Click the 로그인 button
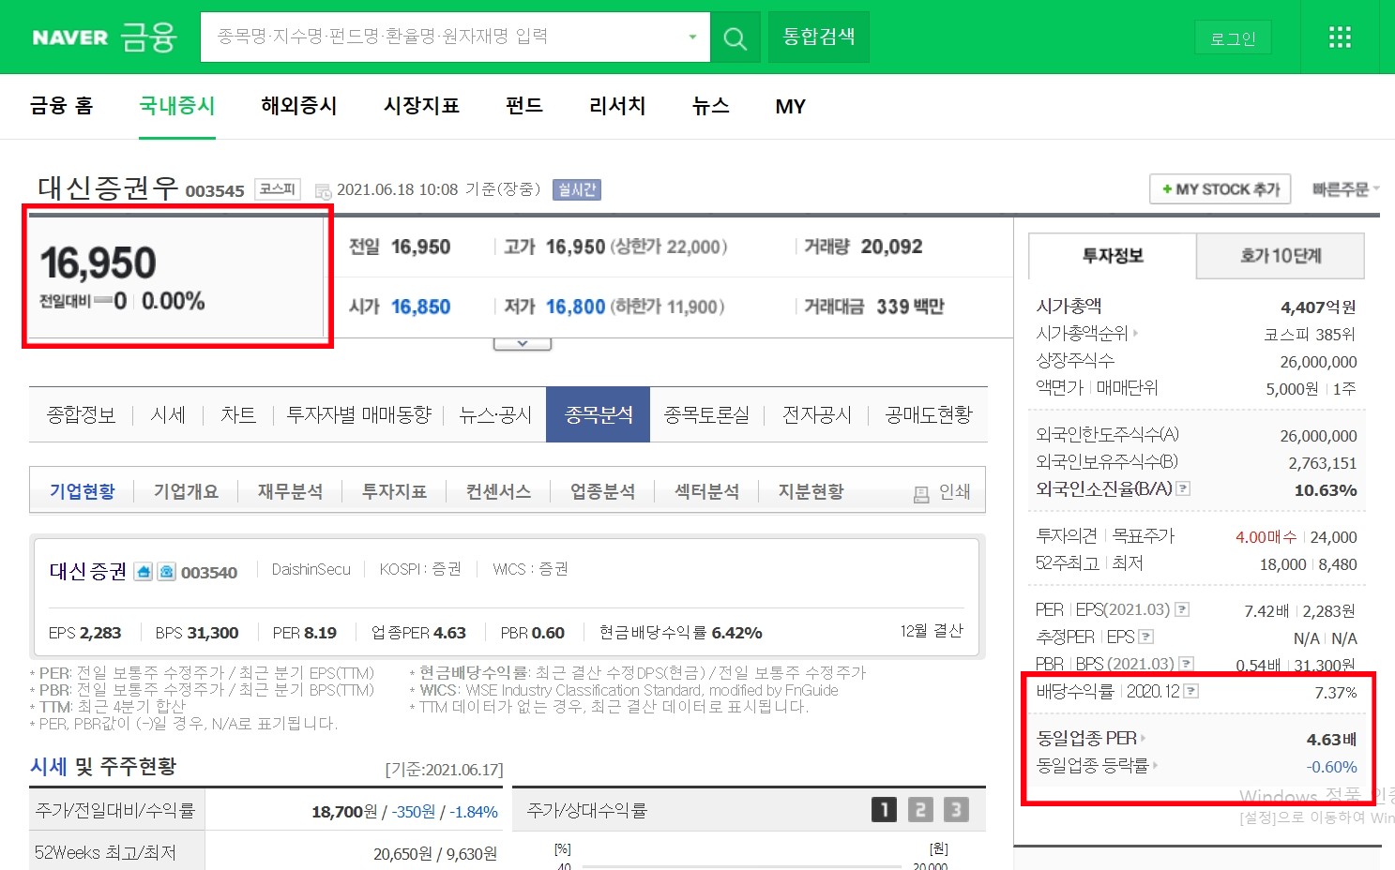 pos(1233,38)
